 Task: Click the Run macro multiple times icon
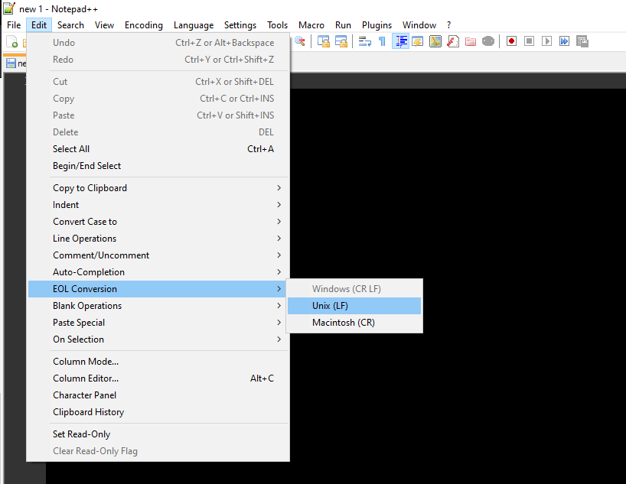[x=564, y=42]
